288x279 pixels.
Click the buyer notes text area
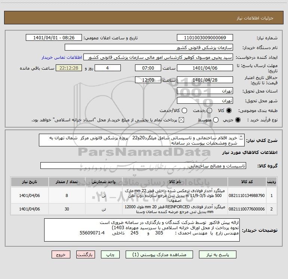tap(142, 230)
